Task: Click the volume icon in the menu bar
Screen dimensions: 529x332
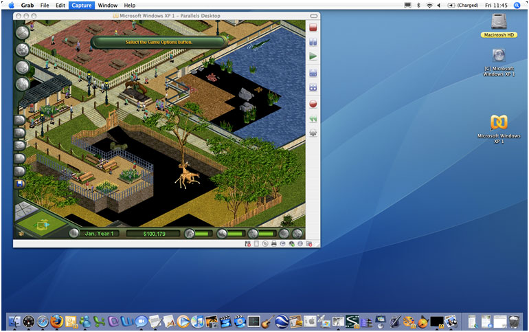Action: pos(439,5)
